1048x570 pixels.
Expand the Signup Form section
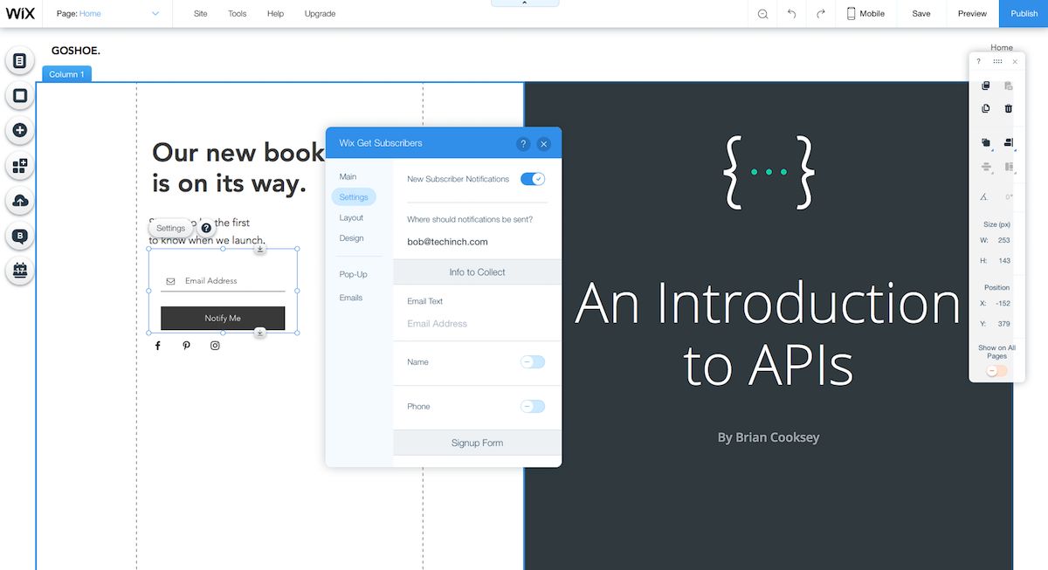(477, 443)
